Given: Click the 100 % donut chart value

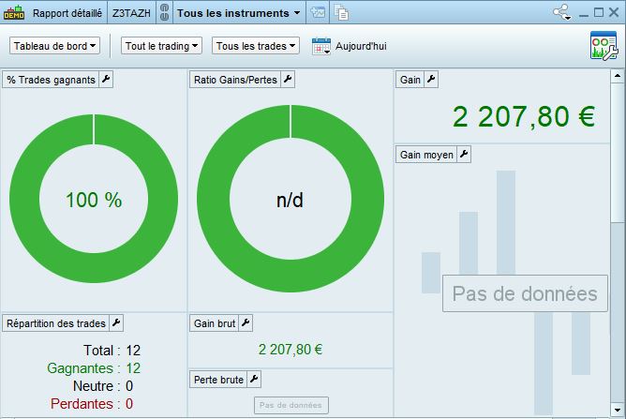Looking at the screenshot, I should (x=94, y=200).
